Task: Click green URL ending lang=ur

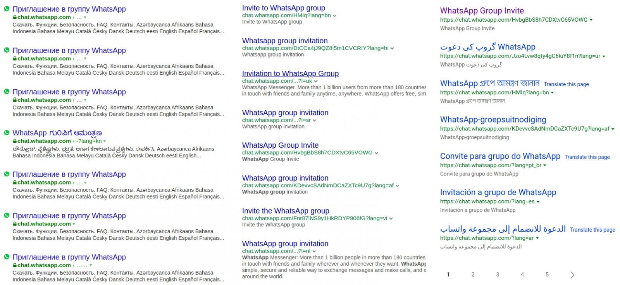Action: coord(520,56)
